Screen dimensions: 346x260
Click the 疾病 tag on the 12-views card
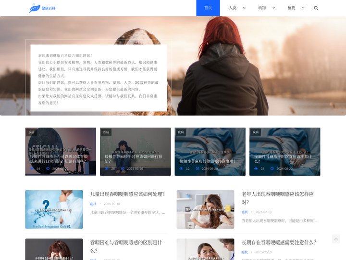(181, 132)
